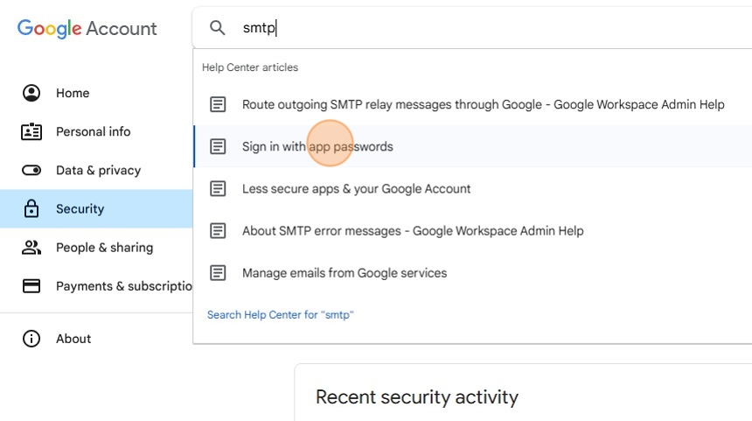Viewport: 752px width, 421px height.
Task: Click the Security padlock icon
Action: tap(31, 208)
